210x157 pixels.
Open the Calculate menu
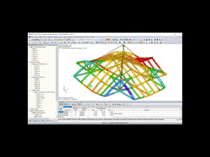pos(50,37)
